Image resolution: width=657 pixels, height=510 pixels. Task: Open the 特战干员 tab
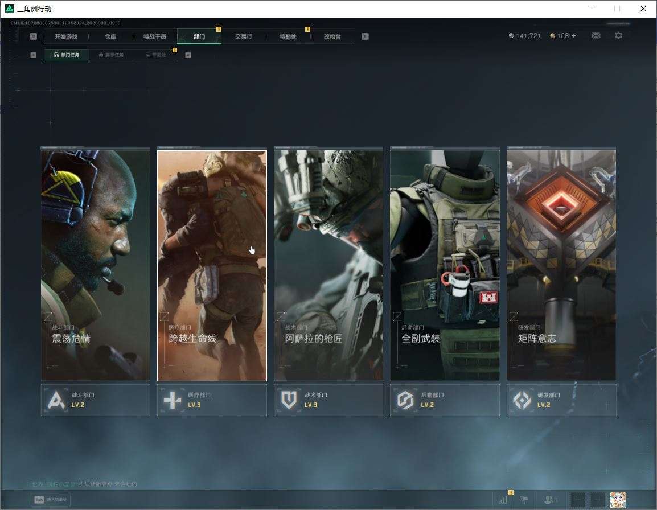click(x=155, y=36)
